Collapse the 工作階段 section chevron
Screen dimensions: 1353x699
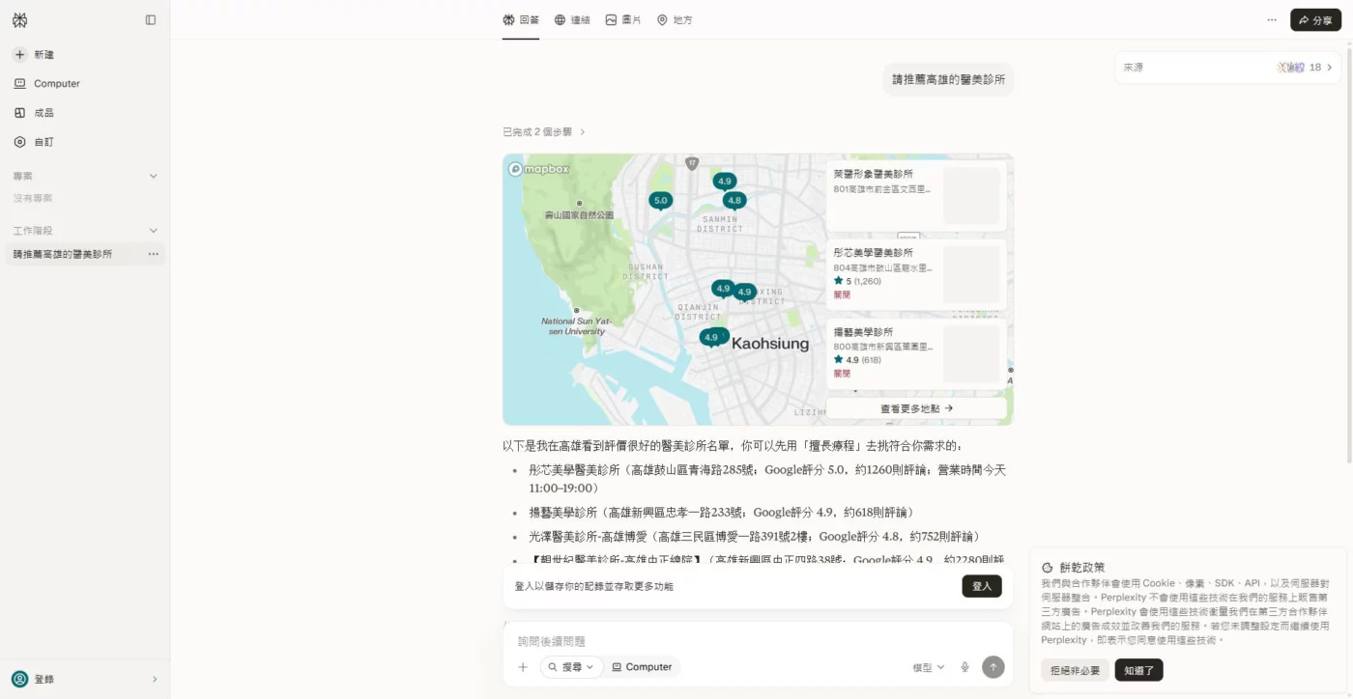pyautogui.click(x=153, y=231)
